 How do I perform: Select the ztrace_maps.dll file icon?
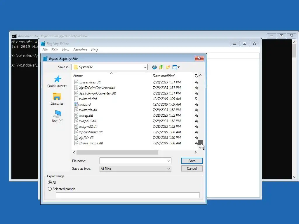[76, 143]
